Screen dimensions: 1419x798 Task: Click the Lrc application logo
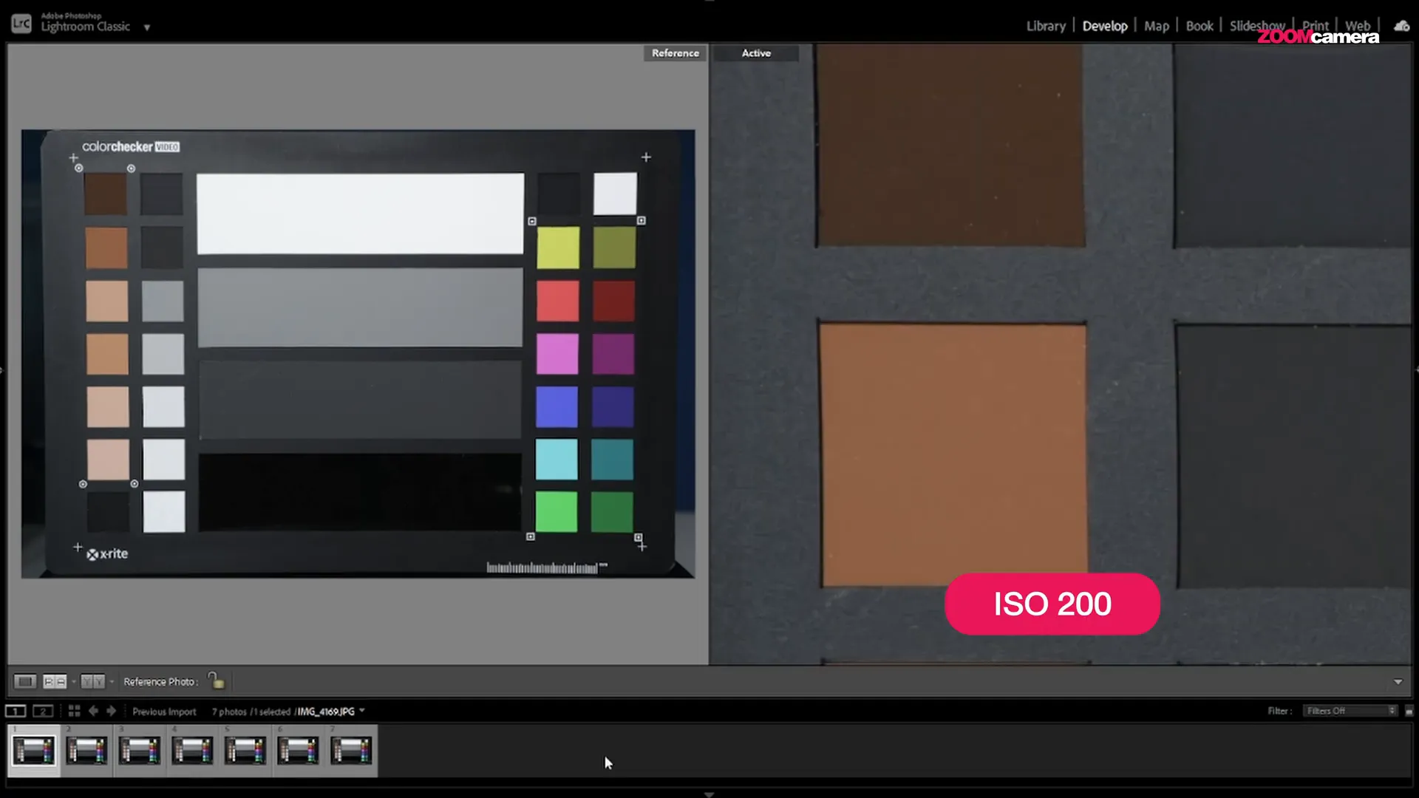(x=21, y=24)
